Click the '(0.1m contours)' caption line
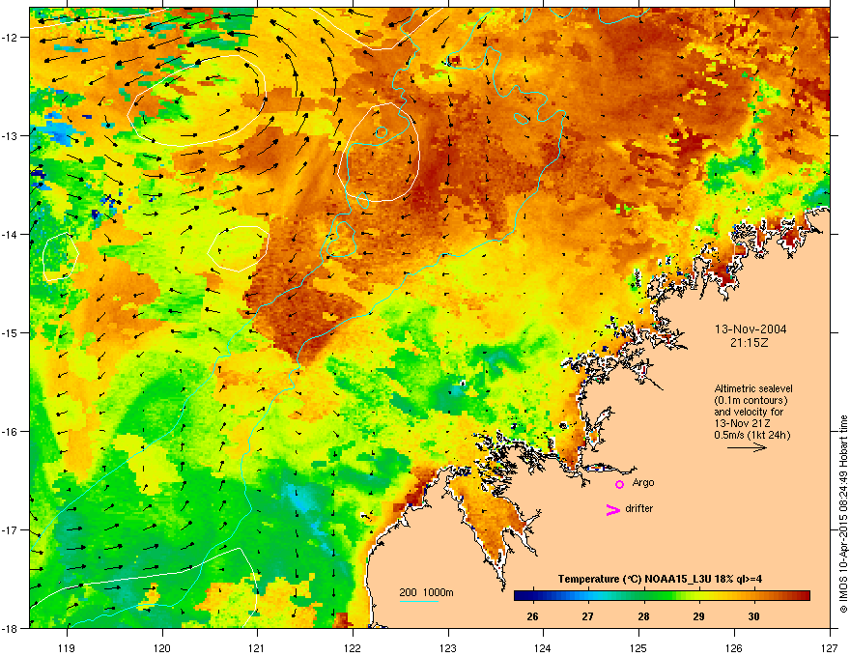Viewport: 850px width, 657px height. 751,400
